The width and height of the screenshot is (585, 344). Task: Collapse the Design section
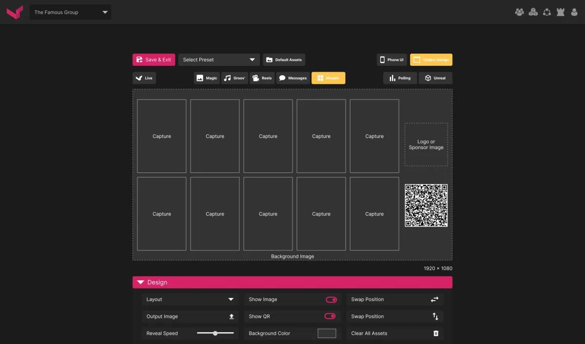click(292, 282)
